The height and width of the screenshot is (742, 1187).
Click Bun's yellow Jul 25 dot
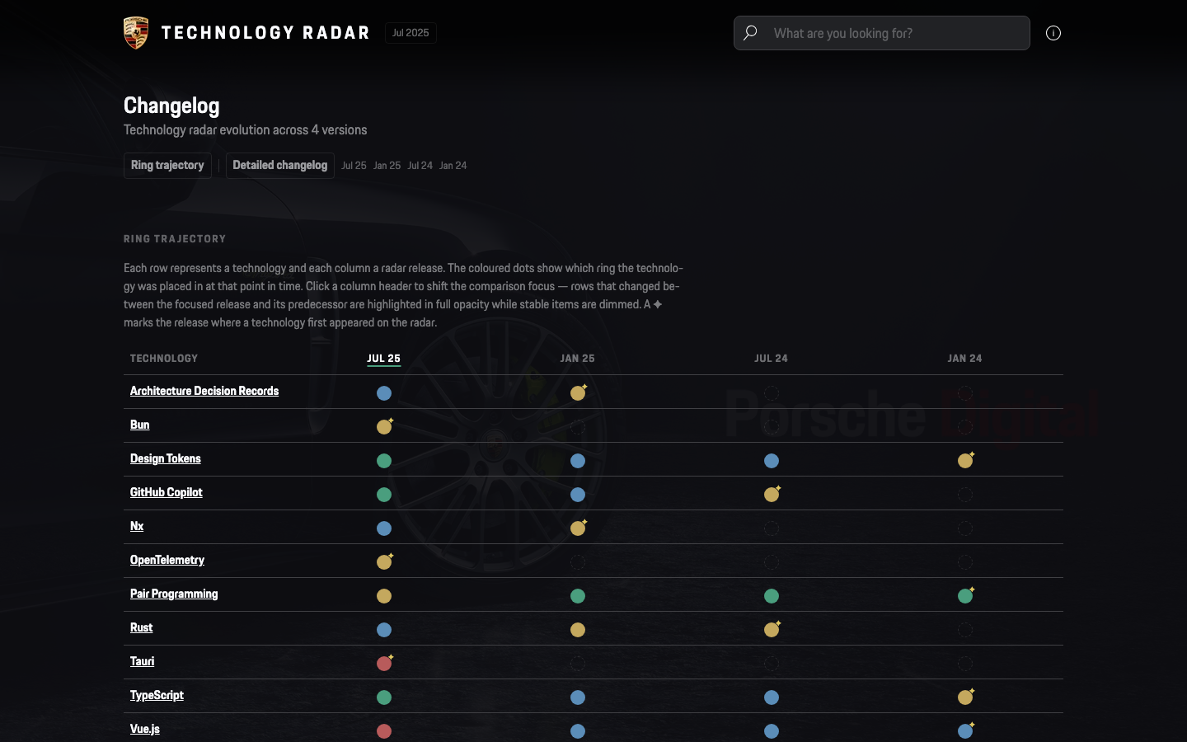pos(384,427)
